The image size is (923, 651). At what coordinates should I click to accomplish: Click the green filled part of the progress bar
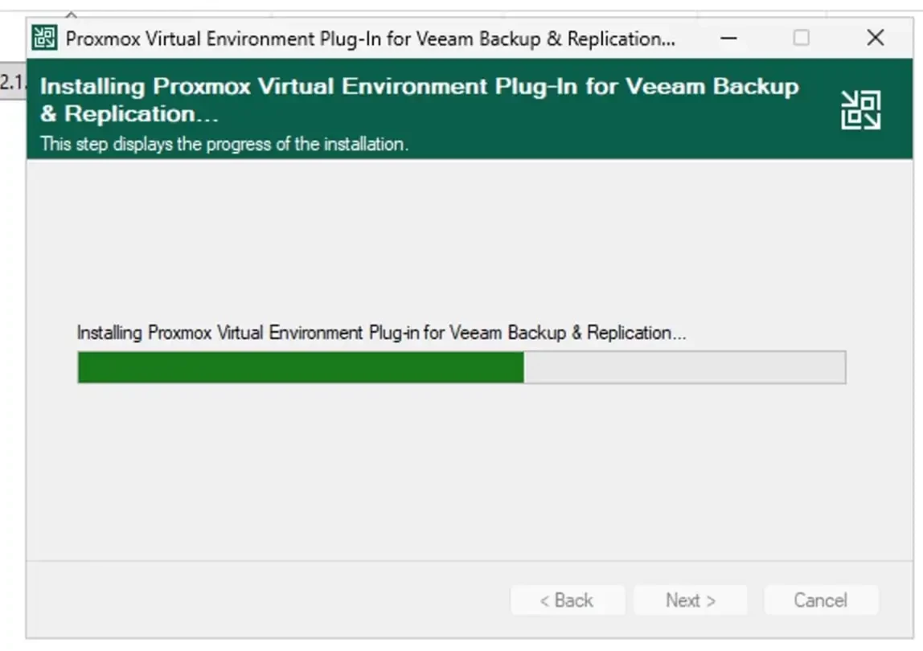click(300, 367)
